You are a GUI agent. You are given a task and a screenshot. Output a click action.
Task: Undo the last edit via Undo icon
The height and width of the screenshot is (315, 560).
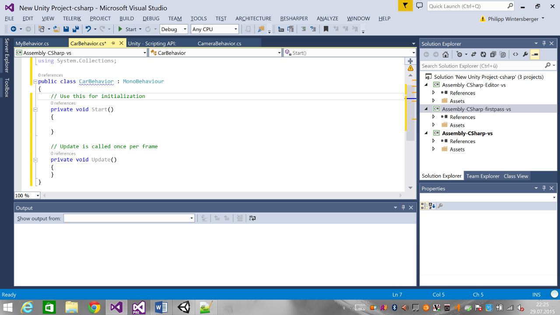88,29
